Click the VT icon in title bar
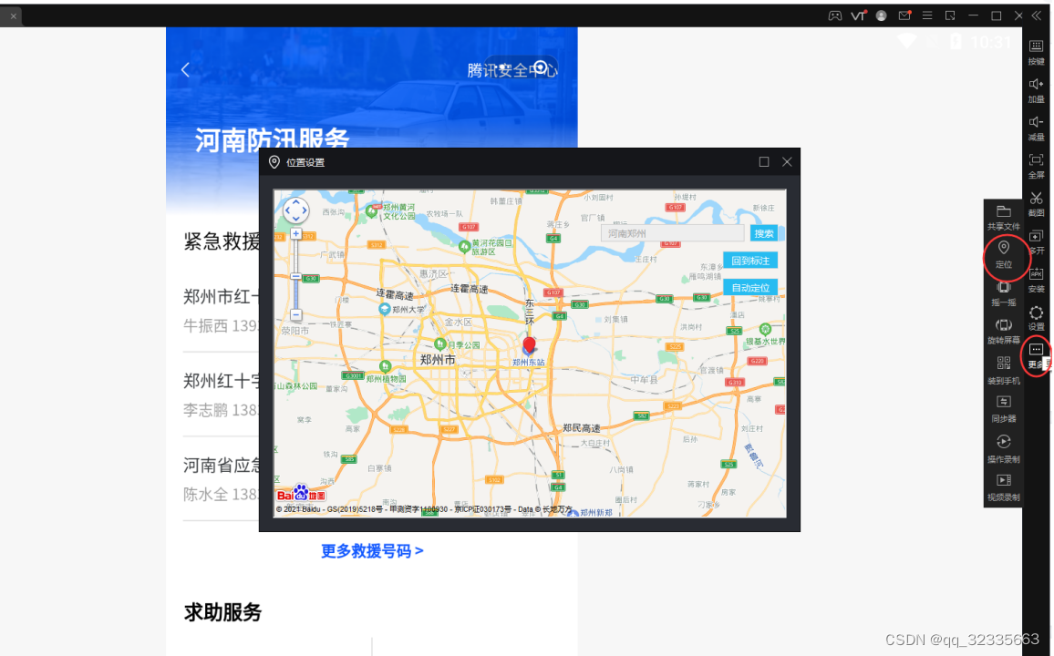The width and height of the screenshot is (1054, 656). click(x=858, y=15)
